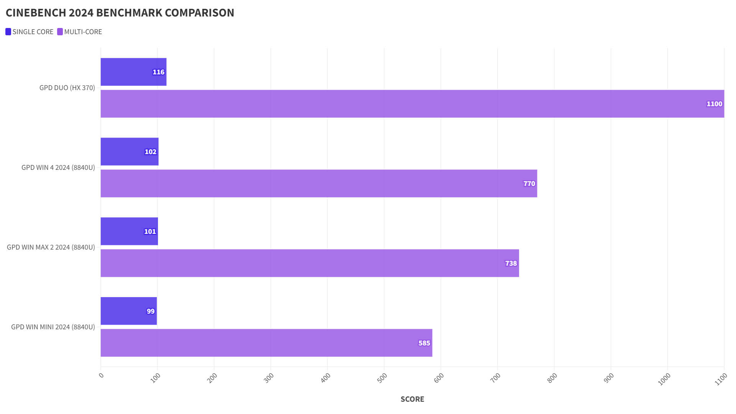Toggle the MULTI-CORE legend label
Screen dimensions: 736x414
[83, 32]
